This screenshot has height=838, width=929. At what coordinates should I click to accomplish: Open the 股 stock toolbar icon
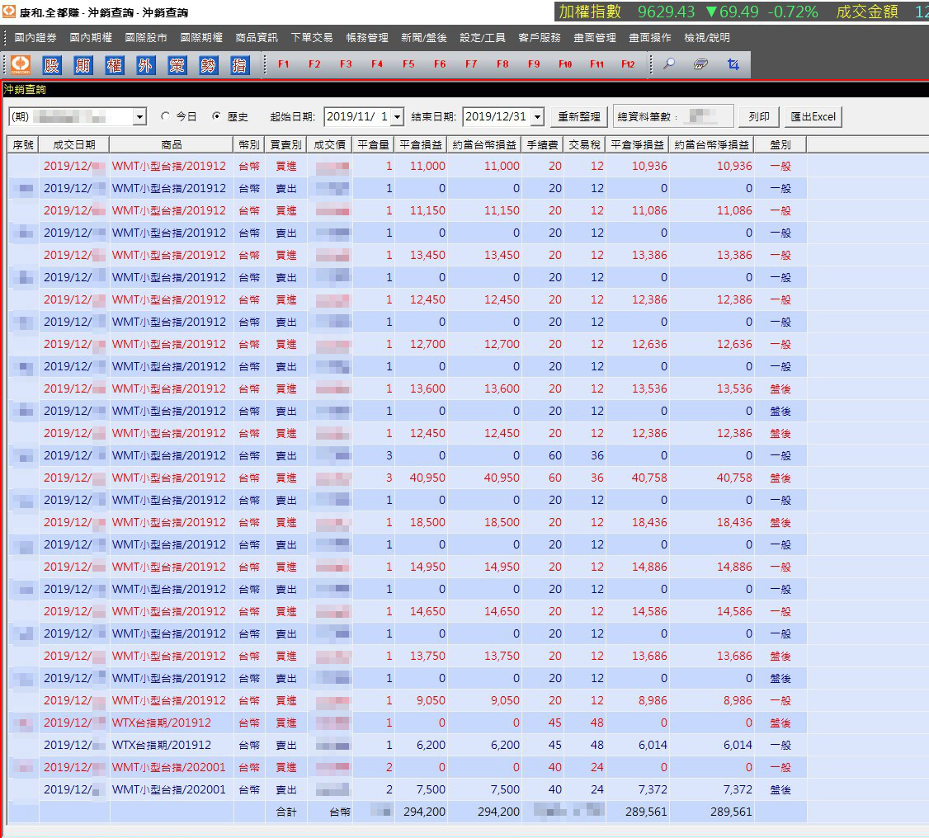pos(51,64)
